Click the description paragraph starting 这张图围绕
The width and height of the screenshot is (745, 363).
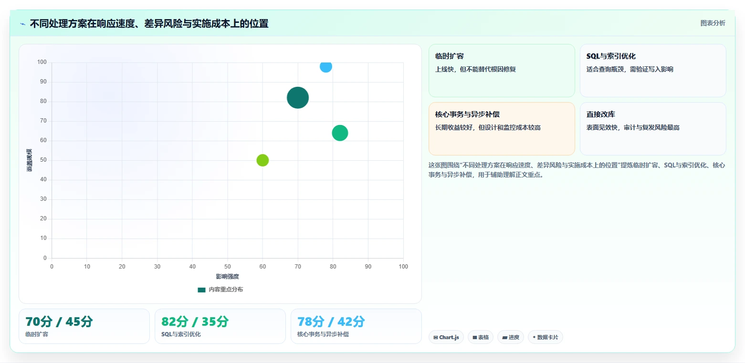(577, 170)
